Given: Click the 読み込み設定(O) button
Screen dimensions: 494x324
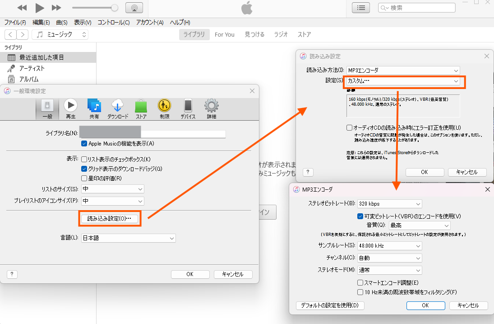Looking at the screenshot, I should 109,219.
